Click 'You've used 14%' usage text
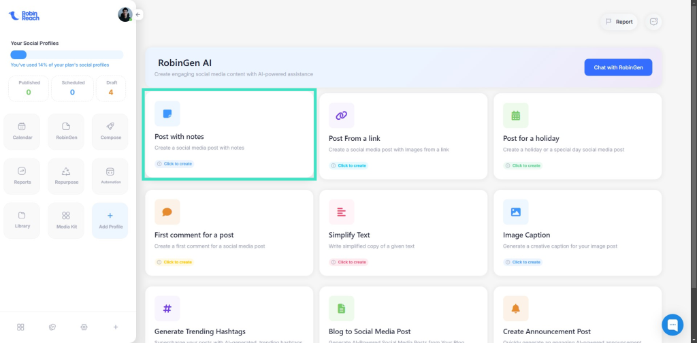The image size is (697, 343). pyautogui.click(x=60, y=65)
